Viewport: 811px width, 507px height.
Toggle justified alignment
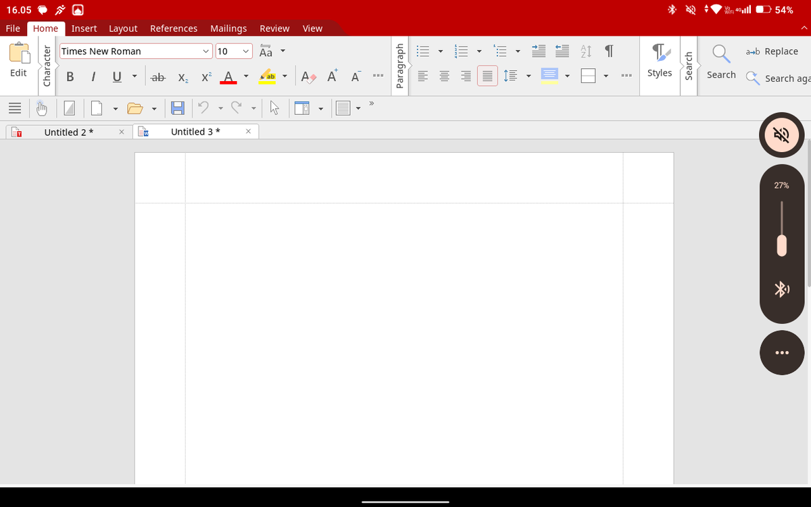(487, 76)
